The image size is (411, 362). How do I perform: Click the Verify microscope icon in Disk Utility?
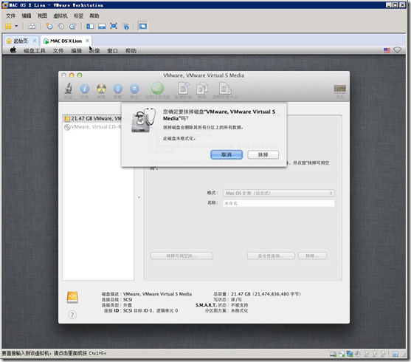click(x=68, y=89)
